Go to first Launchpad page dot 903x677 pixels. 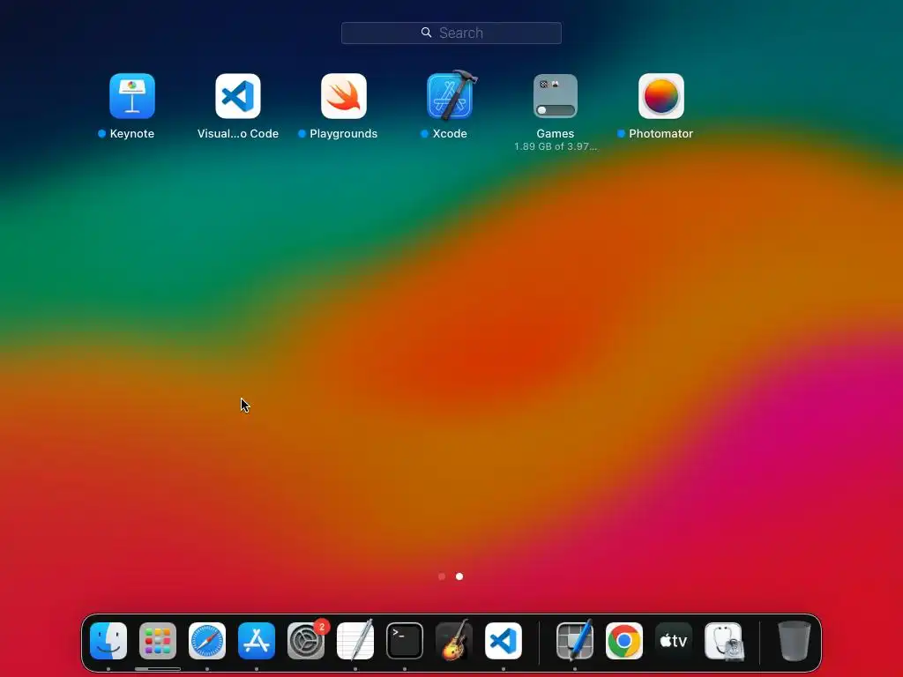(x=442, y=577)
